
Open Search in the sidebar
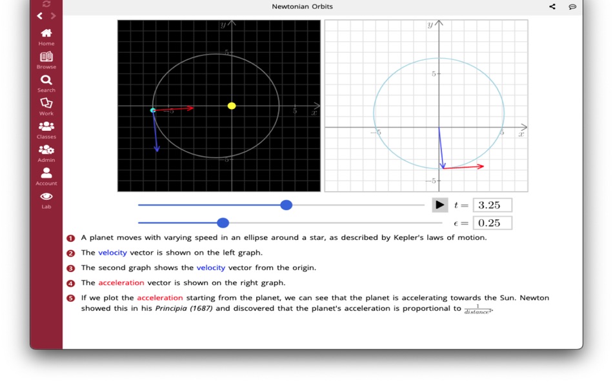coord(46,84)
